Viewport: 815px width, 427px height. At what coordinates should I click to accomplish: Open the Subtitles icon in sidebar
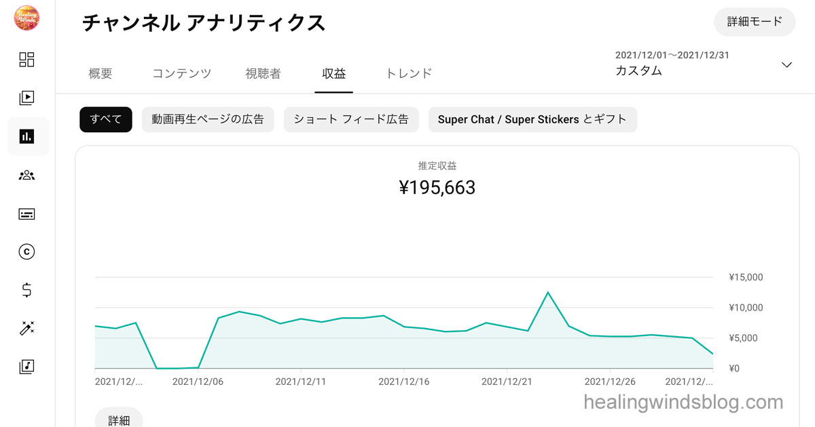(x=26, y=214)
